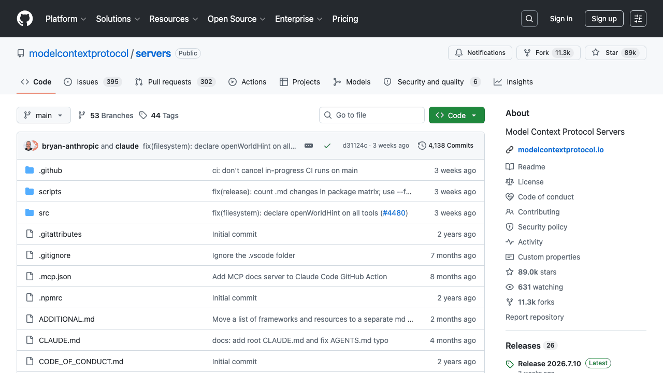The height and width of the screenshot is (373, 663).
Task: Open the Readme link in About
Action: point(525,167)
